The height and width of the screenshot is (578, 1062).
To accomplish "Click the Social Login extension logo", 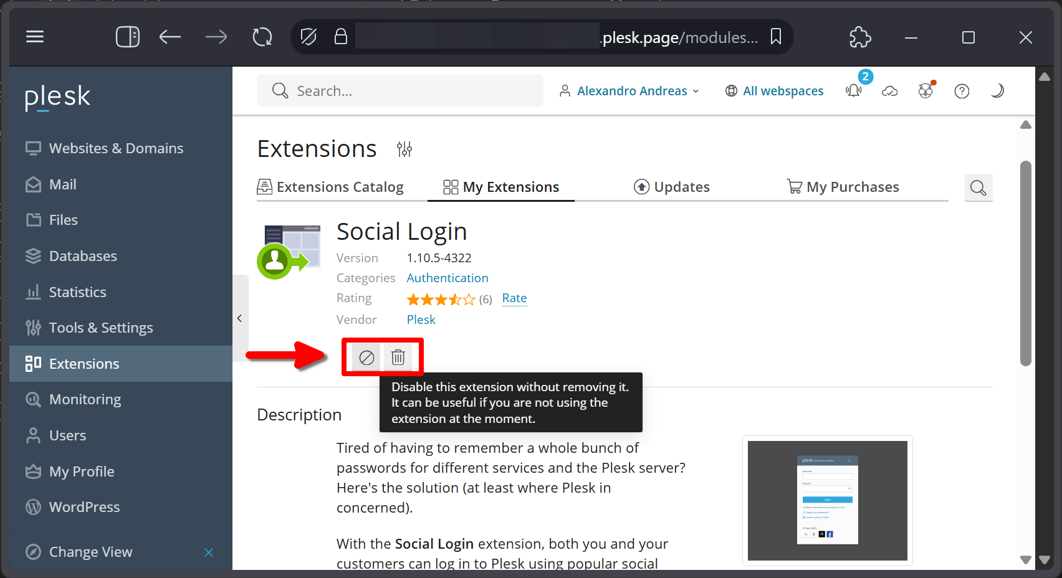I will coord(289,252).
